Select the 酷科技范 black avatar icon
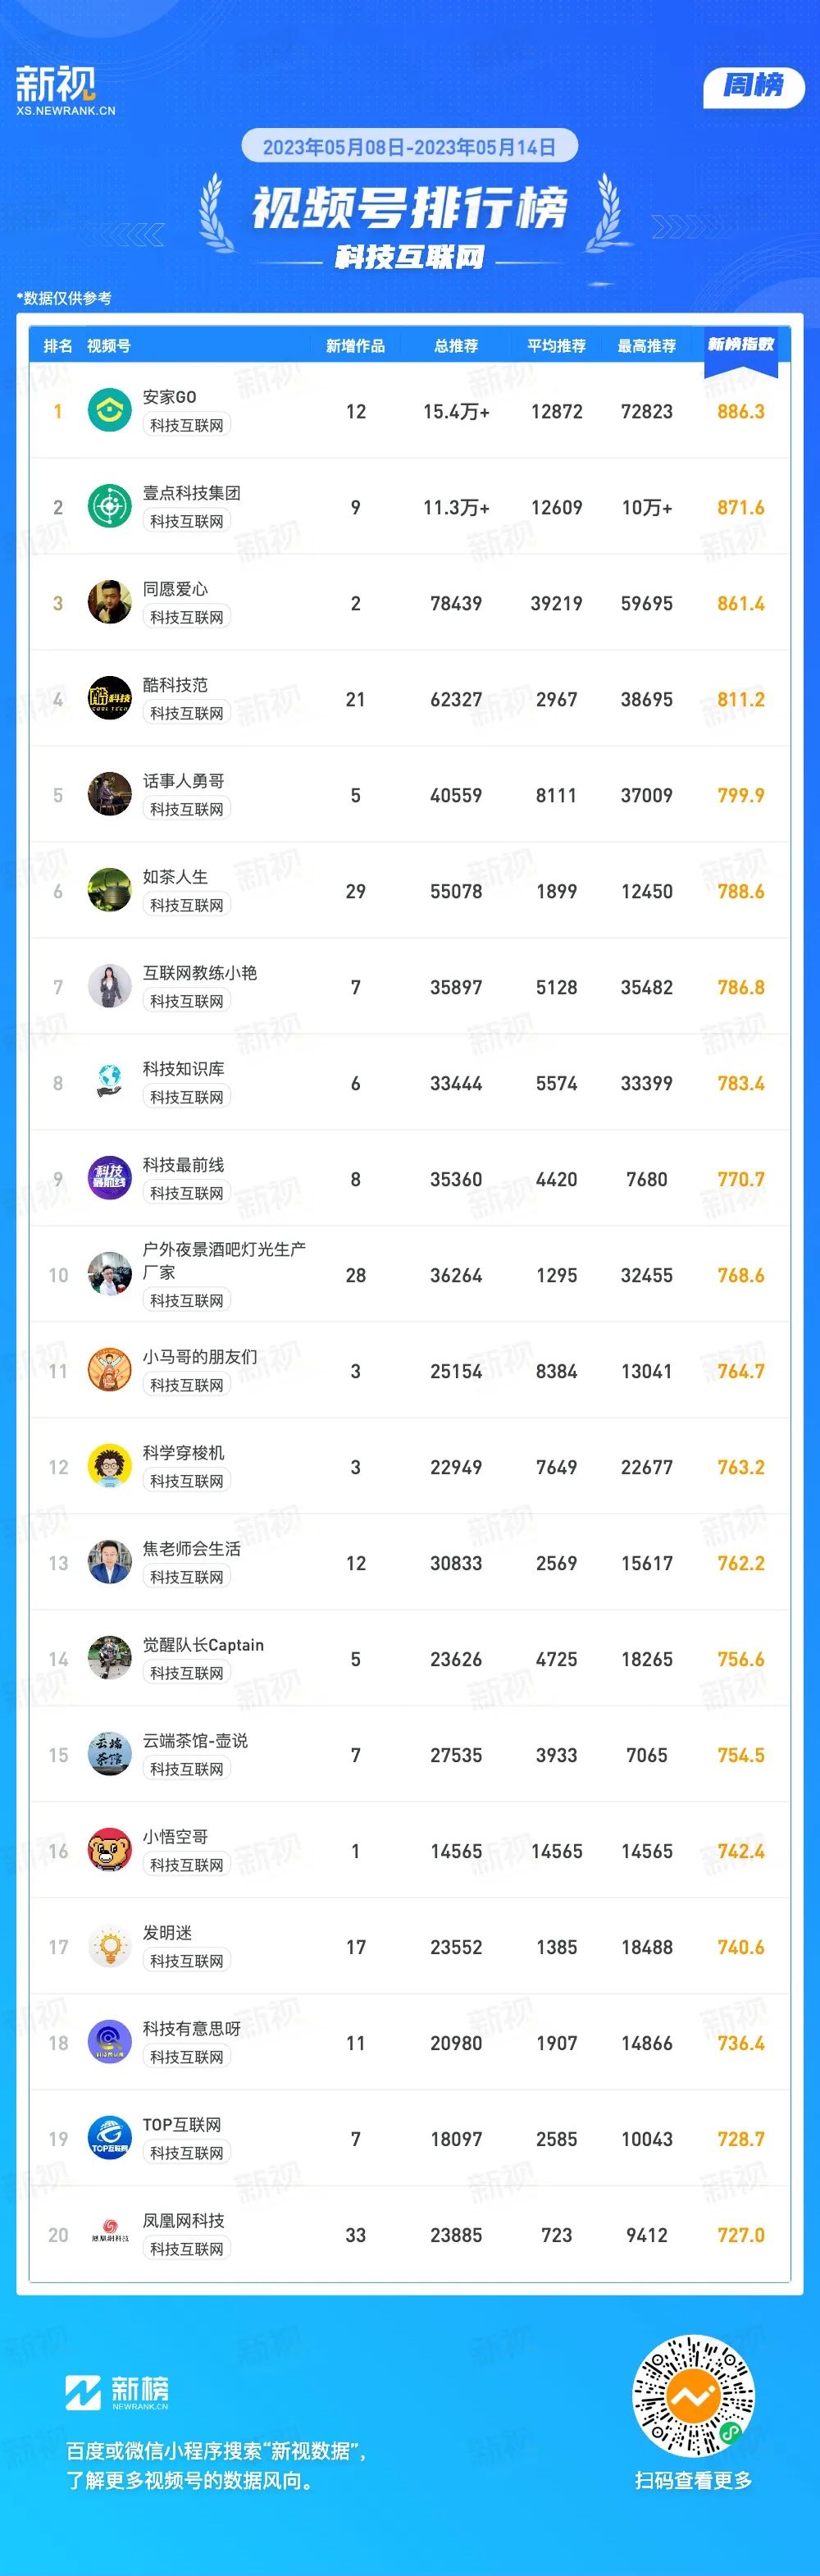 tap(110, 699)
